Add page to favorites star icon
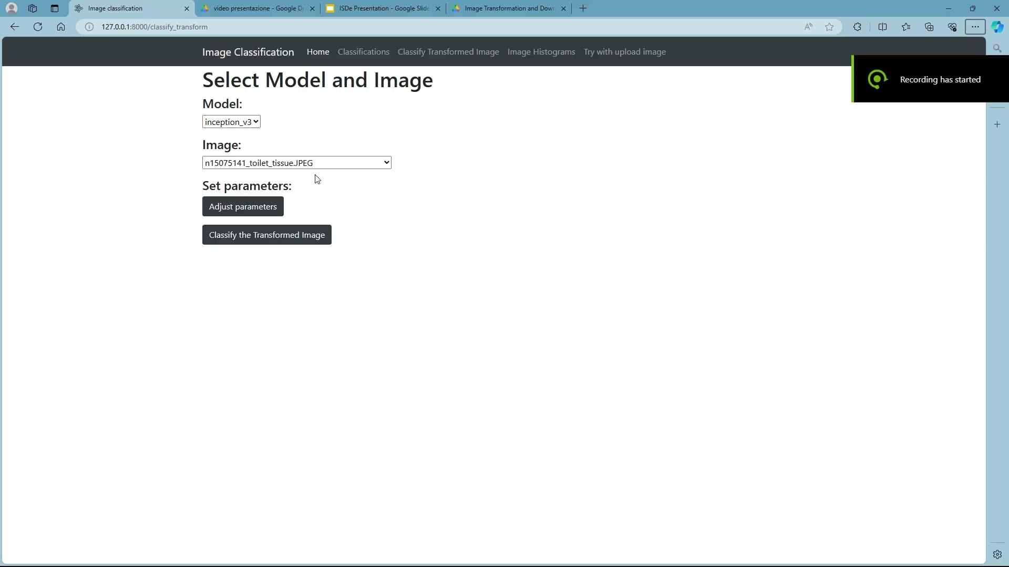Viewport: 1009px width, 567px height. click(x=829, y=27)
